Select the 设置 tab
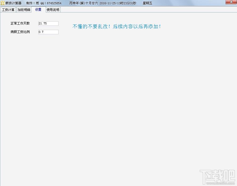Viewport: 237px width, 186px height. [38, 10]
